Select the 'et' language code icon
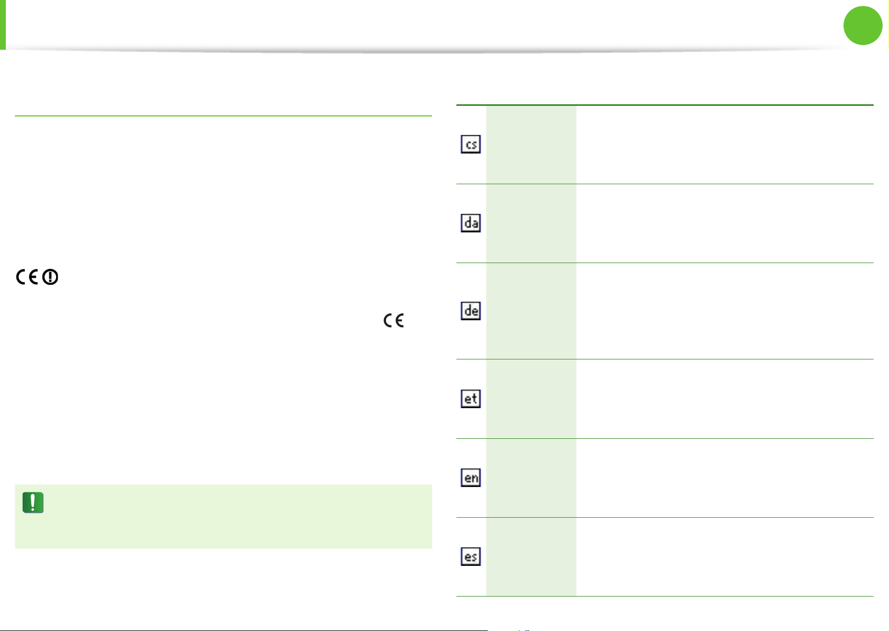 pos(471,399)
